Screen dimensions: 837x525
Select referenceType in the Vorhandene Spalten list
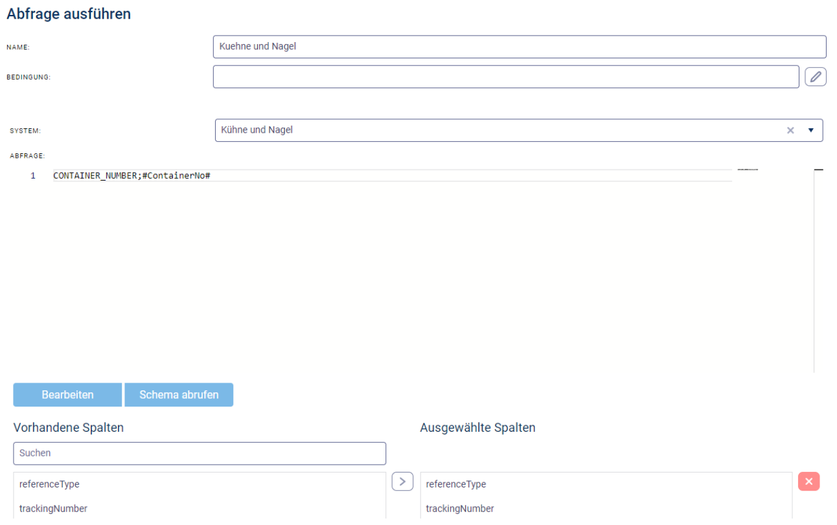coord(49,484)
